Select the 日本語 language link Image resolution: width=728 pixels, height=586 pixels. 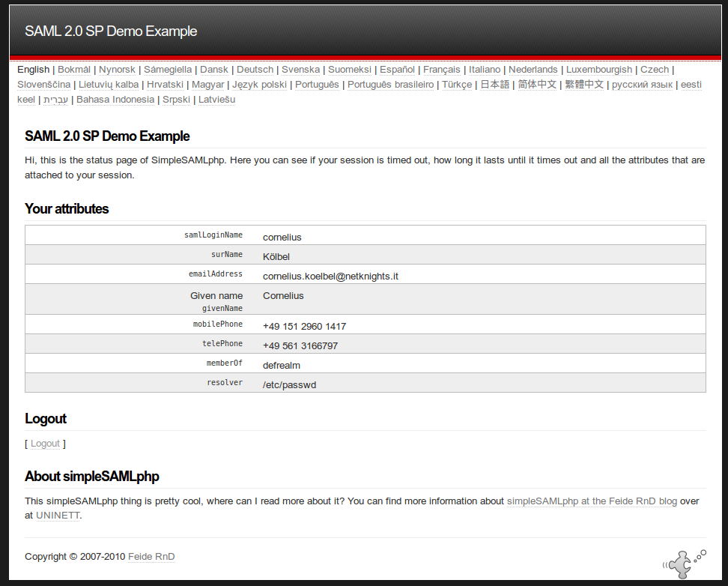494,85
